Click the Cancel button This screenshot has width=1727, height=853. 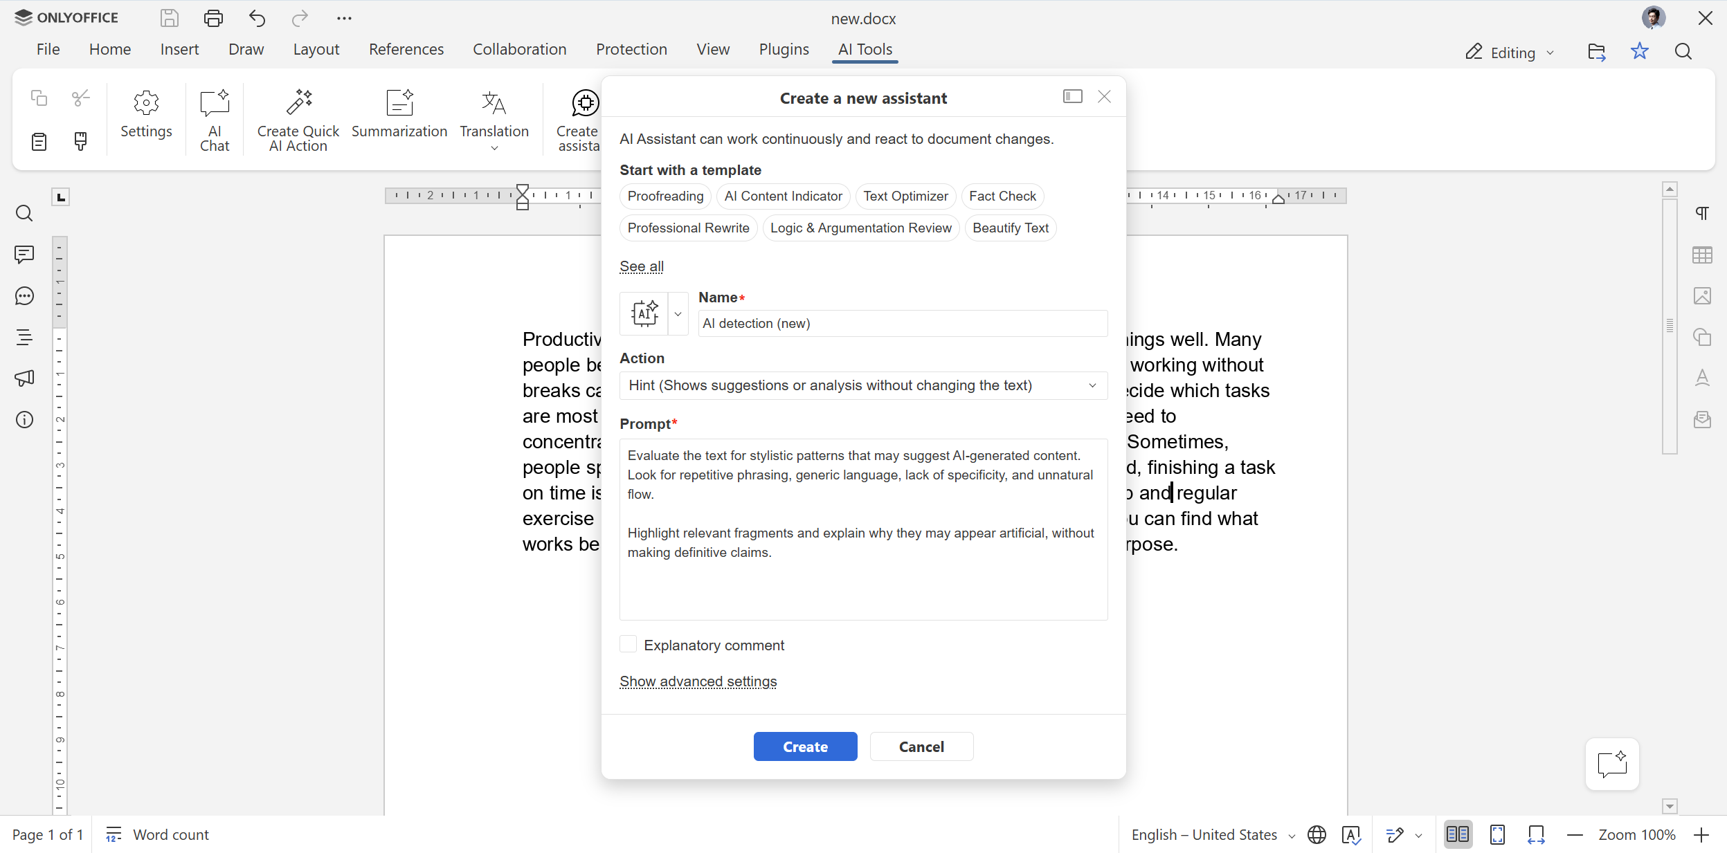[x=921, y=746]
